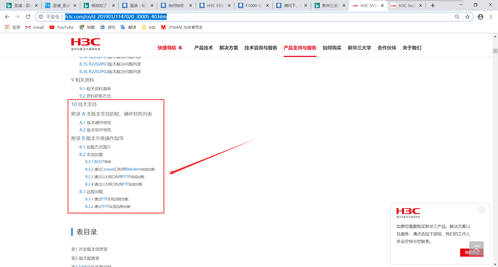Click back-to-top arrow button

click(x=476, y=248)
